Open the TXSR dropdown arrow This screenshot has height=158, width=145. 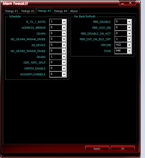coord(129,51)
